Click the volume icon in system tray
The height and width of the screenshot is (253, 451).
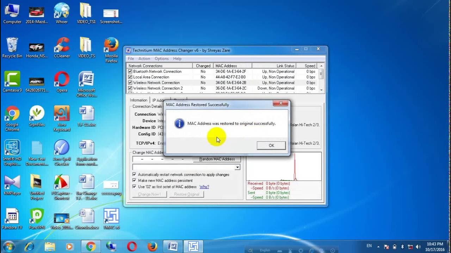[418, 247]
